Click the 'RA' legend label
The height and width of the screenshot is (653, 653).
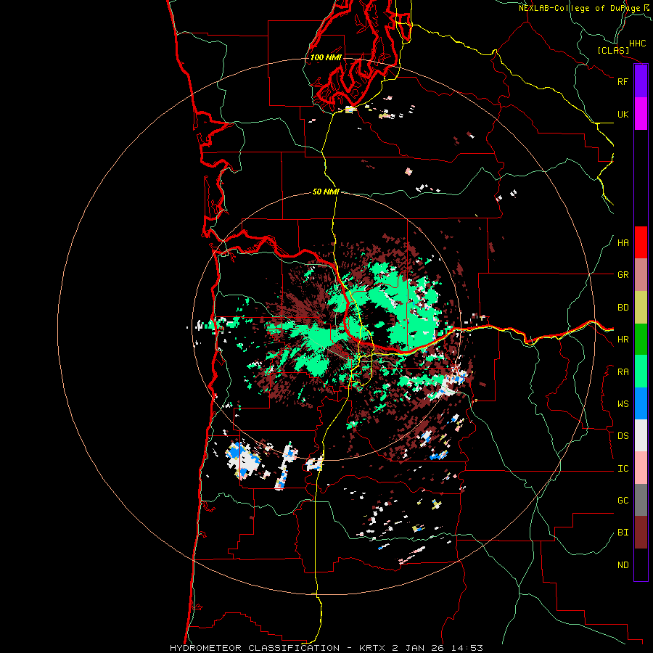(x=623, y=372)
